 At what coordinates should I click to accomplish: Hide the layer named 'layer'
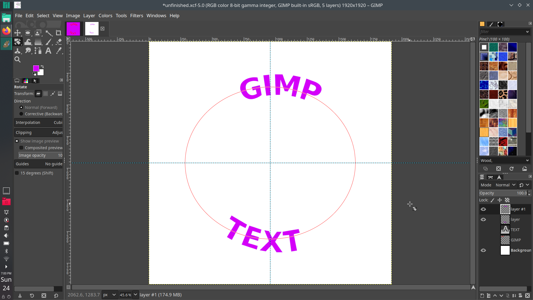(x=483, y=219)
